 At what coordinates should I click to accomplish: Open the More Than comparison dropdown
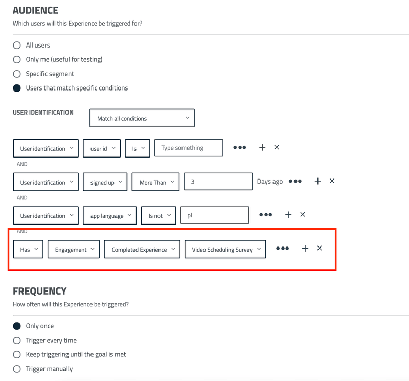tap(155, 181)
